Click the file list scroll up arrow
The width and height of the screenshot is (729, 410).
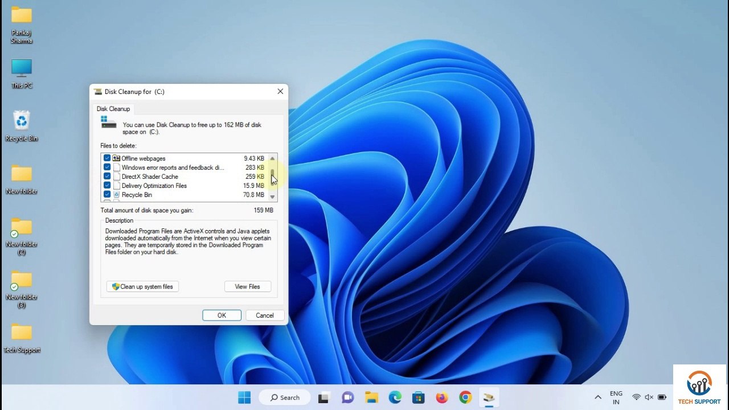pyautogui.click(x=272, y=158)
